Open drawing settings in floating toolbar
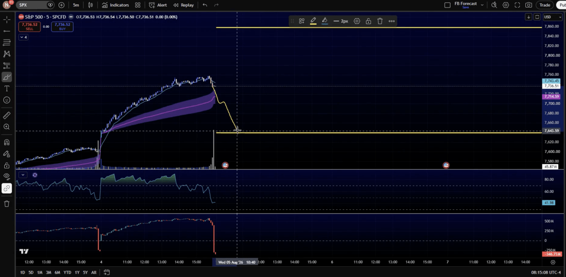The width and height of the screenshot is (566, 277). pos(357,21)
